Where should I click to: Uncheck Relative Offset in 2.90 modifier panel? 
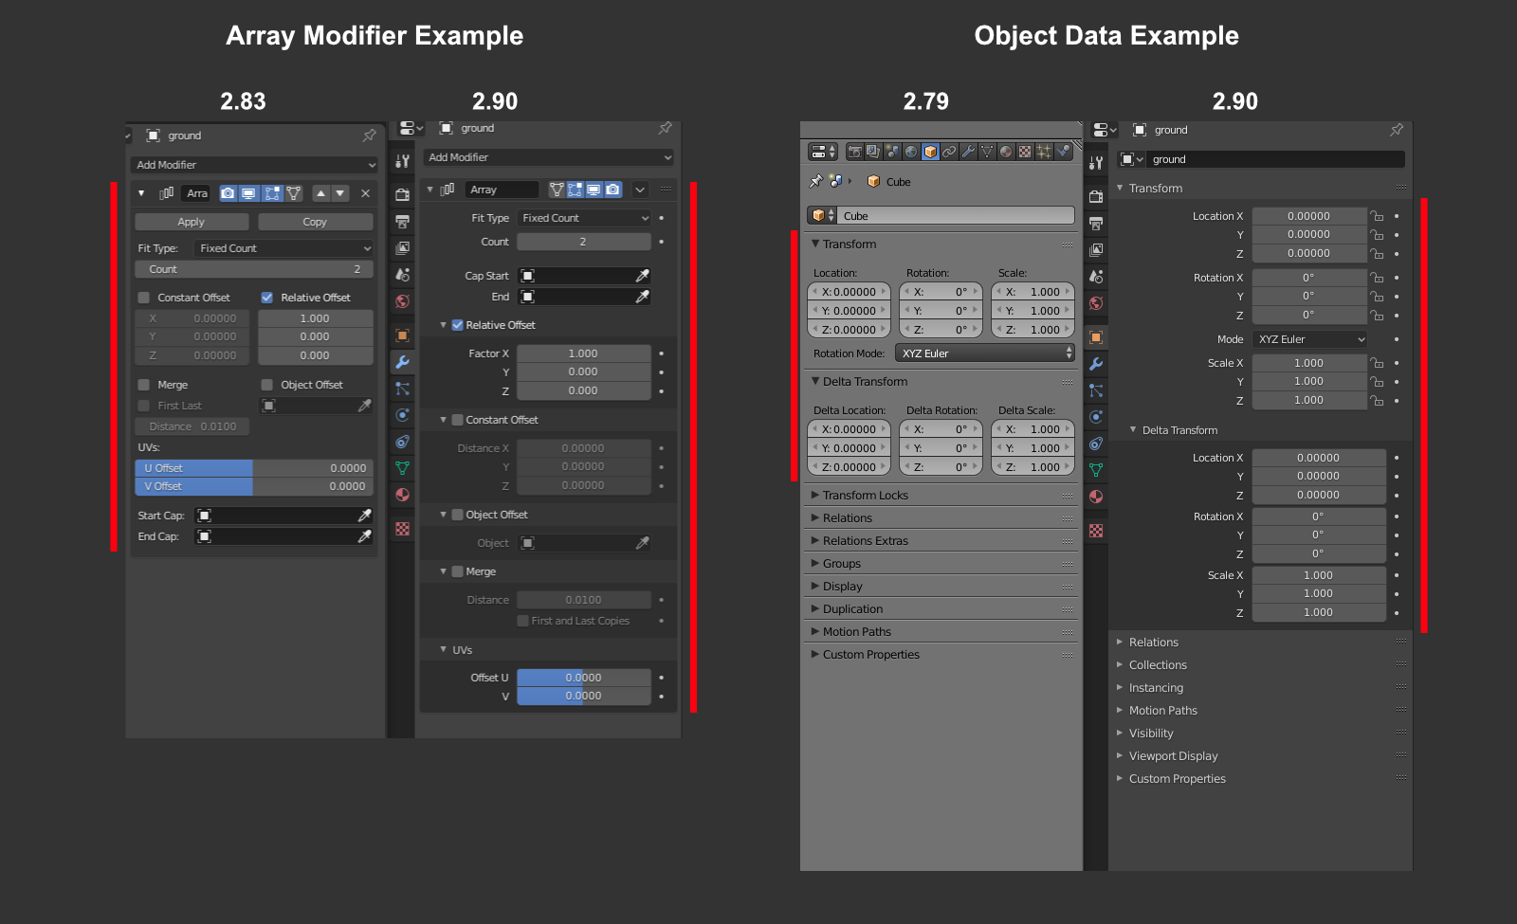(458, 325)
